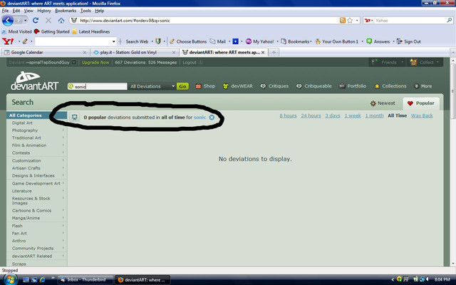Open Critiqueable in the deviantART nav
The image size is (456, 285).
(313, 86)
